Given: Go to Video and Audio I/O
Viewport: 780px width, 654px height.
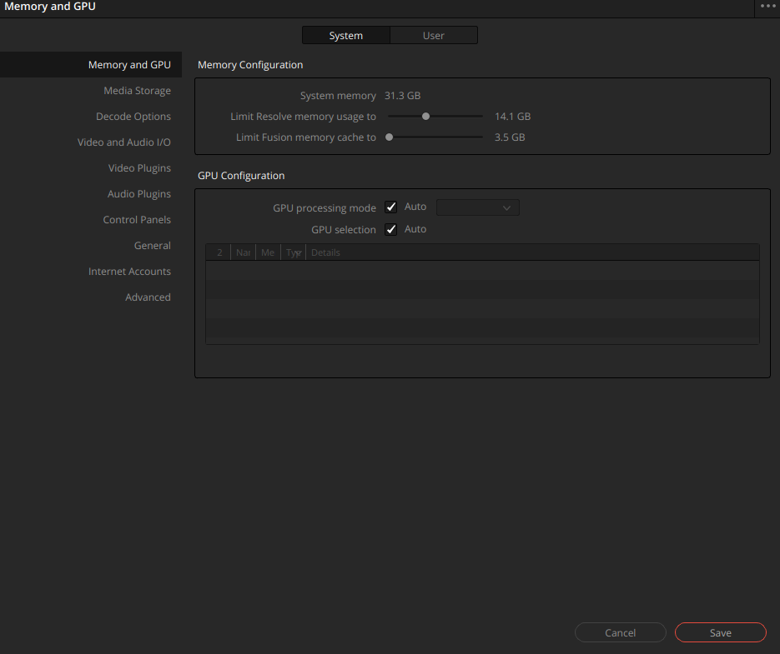Looking at the screenshot, I should coord(123,142).
